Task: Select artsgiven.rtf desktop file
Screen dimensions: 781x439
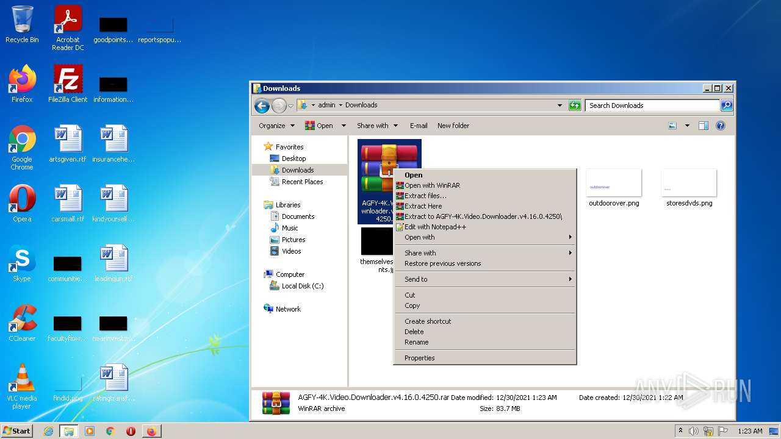Action: point(68,144)
